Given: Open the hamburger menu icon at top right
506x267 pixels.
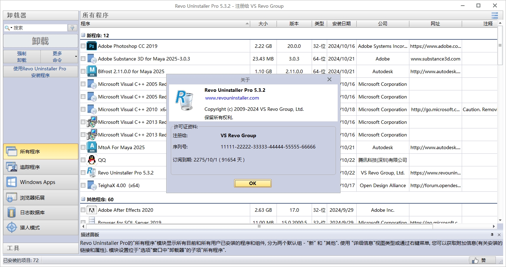Looking at the screenshot, I should [495, 15].
